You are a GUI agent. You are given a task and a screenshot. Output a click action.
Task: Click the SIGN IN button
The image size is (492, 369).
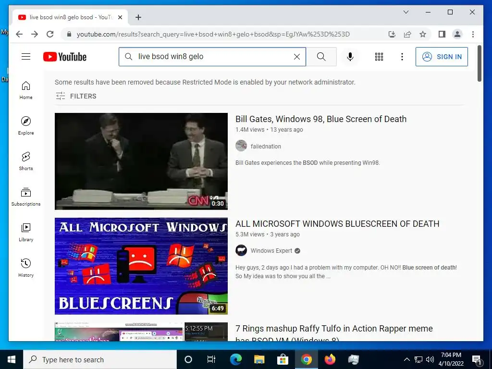(442, 57)
